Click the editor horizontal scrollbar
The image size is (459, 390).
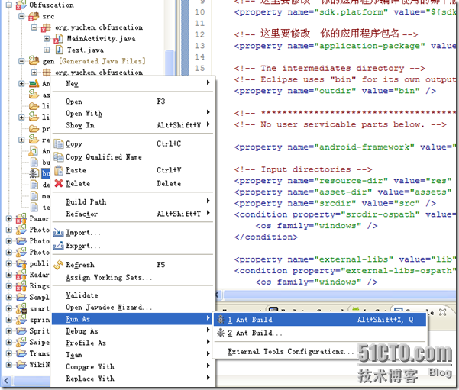coord(338,295)
